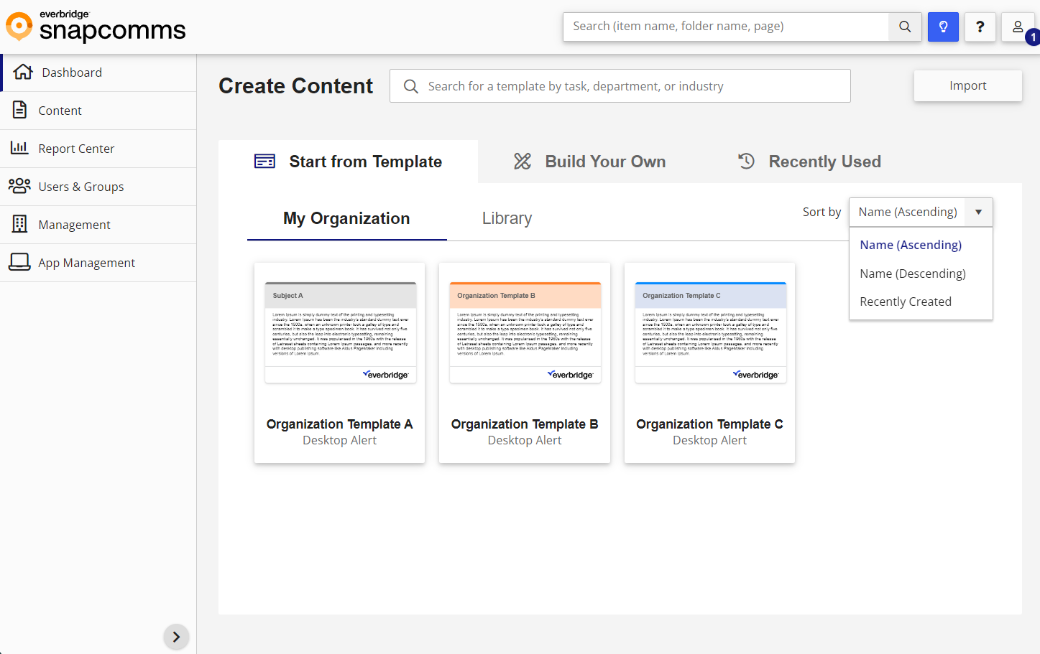Choose Recently Created from the sort list
The height and width of the screenshot is (654, 1040).
pos(921,302)
